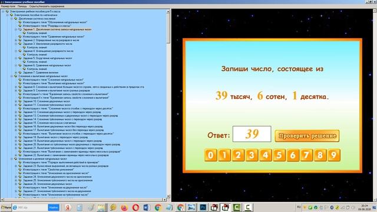Click icon of 'Умножение и деление натуральных чисел' node
The height and width of the screenshot is (212, 377).
tap(16, 158)
